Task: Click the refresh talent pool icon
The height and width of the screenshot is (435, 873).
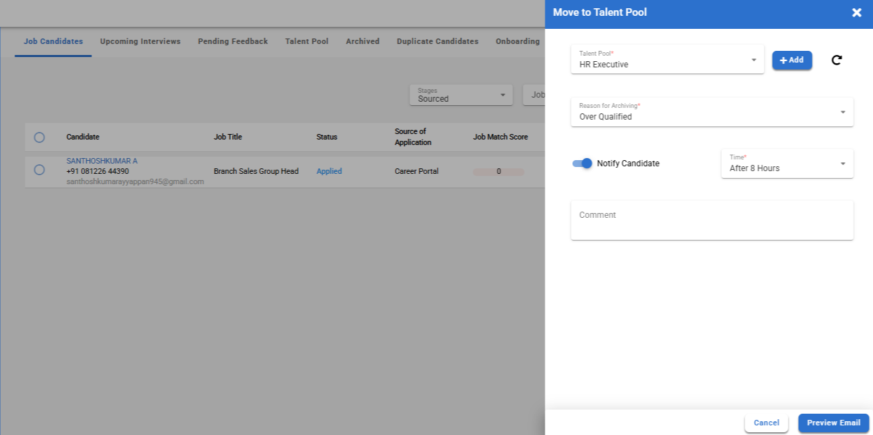Action: coord(836,60)
